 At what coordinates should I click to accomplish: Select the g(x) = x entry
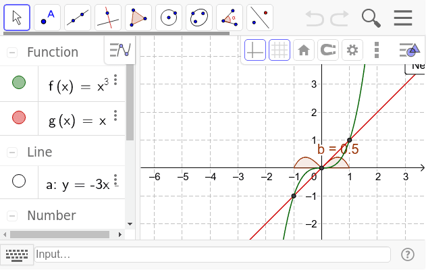77,121
